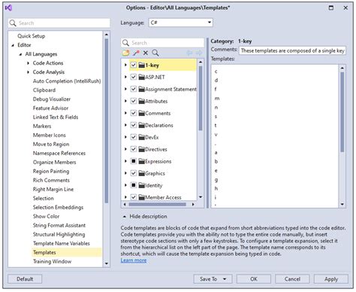Click the Comments text field
The image size is (356, 292).
pos(292,50)
